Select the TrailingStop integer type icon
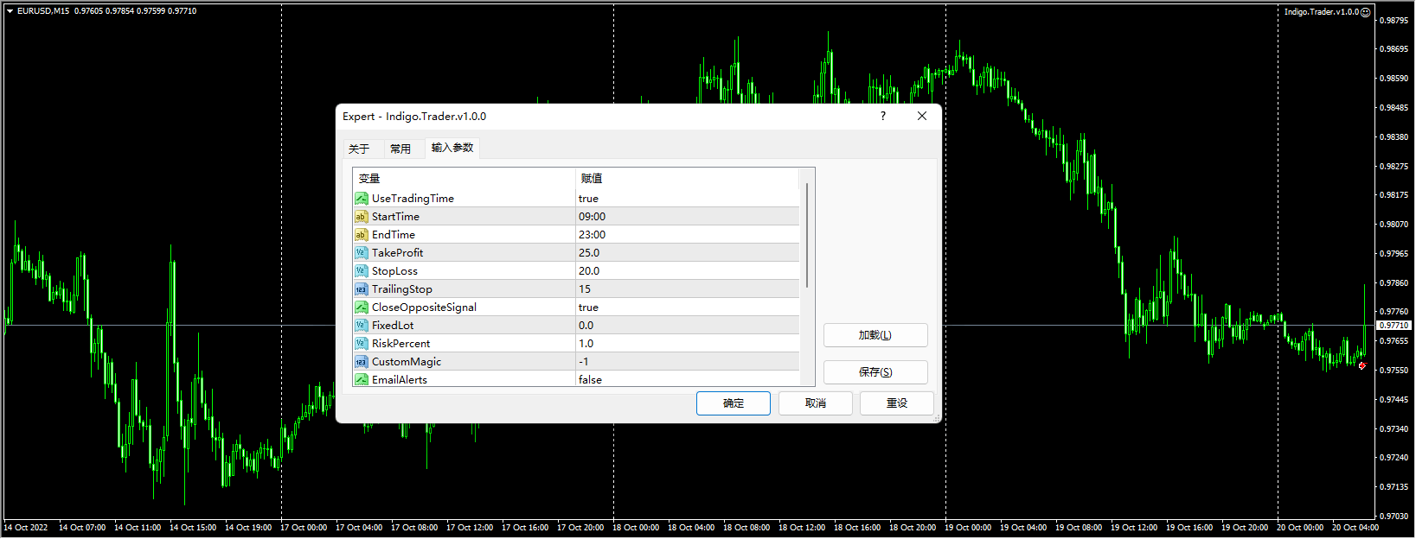Image resolution: width=1416 pixels, height=539 pixels. pyautogui.click(x=362, y=289)
